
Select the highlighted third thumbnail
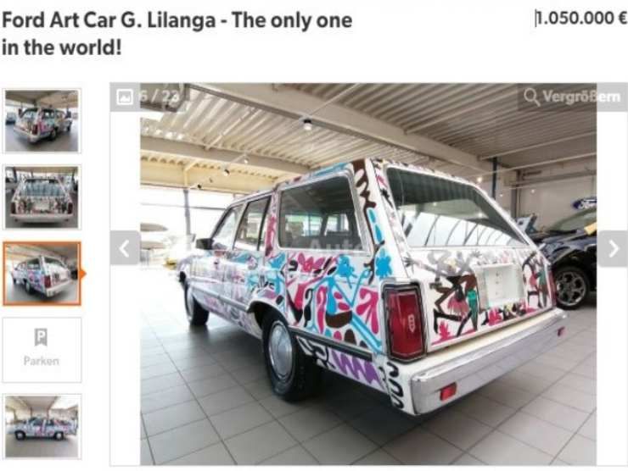42,274
